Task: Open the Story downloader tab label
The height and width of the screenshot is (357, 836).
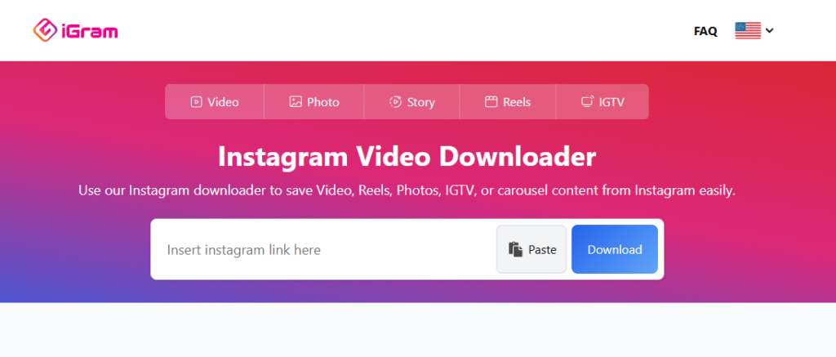Action: point(420,102)
